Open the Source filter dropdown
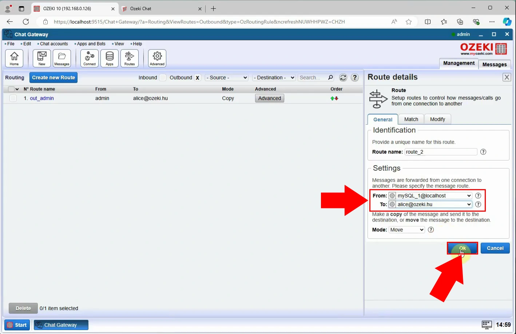Image resolution: width=516 pixels, height=334 pixels. click(227, 77)
